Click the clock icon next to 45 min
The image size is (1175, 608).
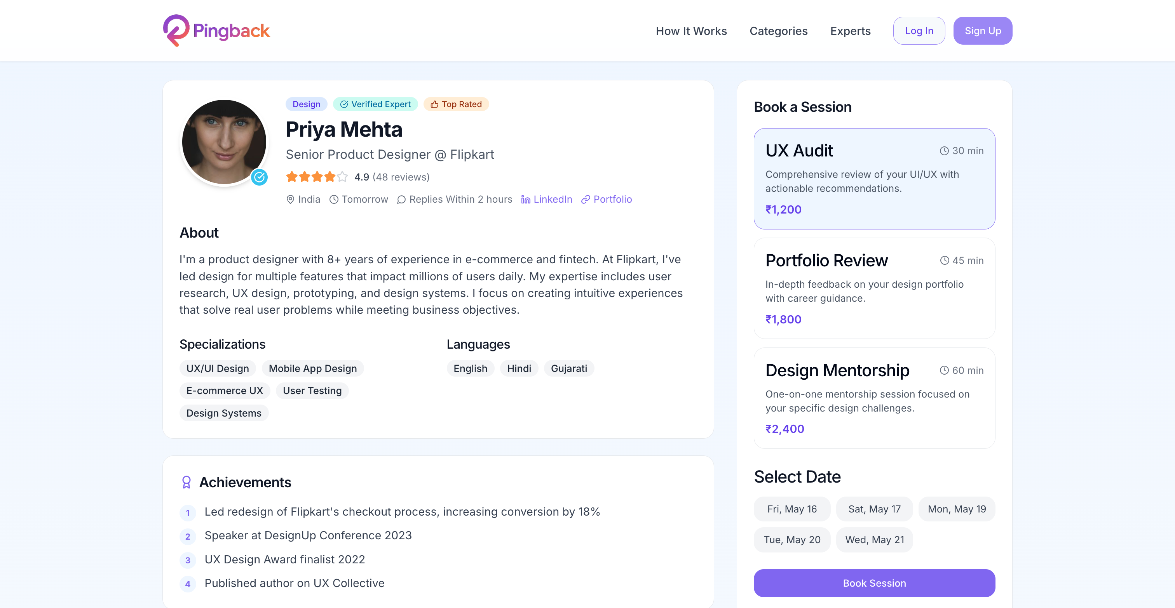[x=944, y=260]
